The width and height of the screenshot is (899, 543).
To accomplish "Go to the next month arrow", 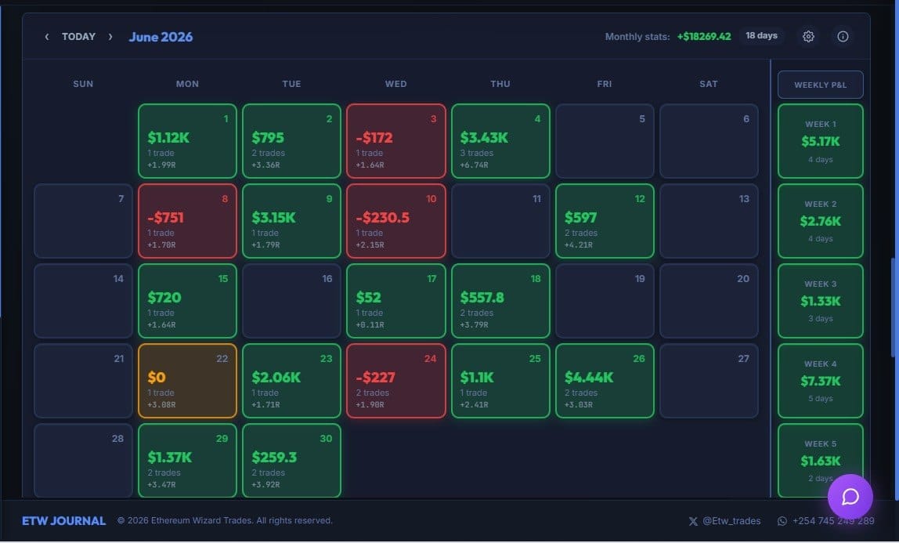I will click(x=110, y=37).
